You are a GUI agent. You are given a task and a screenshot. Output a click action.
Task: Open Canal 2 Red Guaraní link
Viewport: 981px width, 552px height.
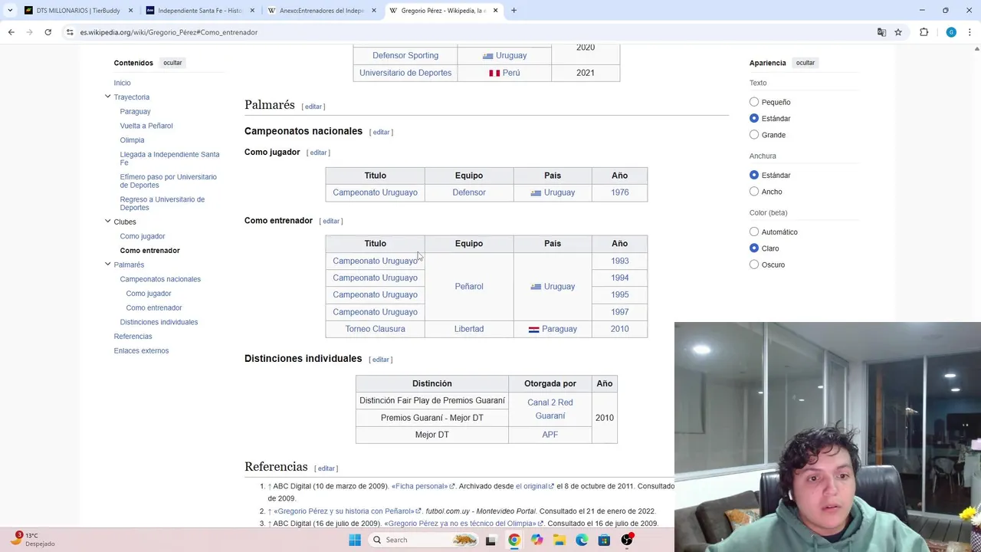(x=550, y=409)
